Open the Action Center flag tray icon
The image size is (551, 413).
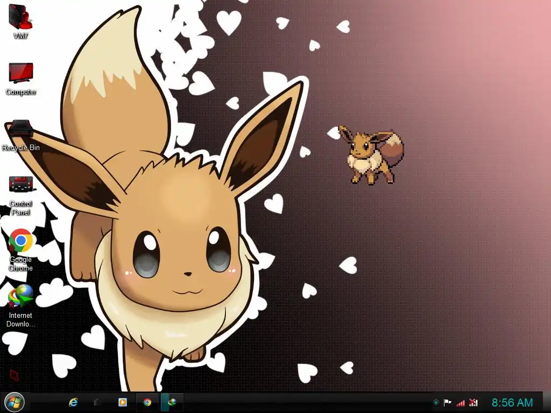(x=448, y=402)
